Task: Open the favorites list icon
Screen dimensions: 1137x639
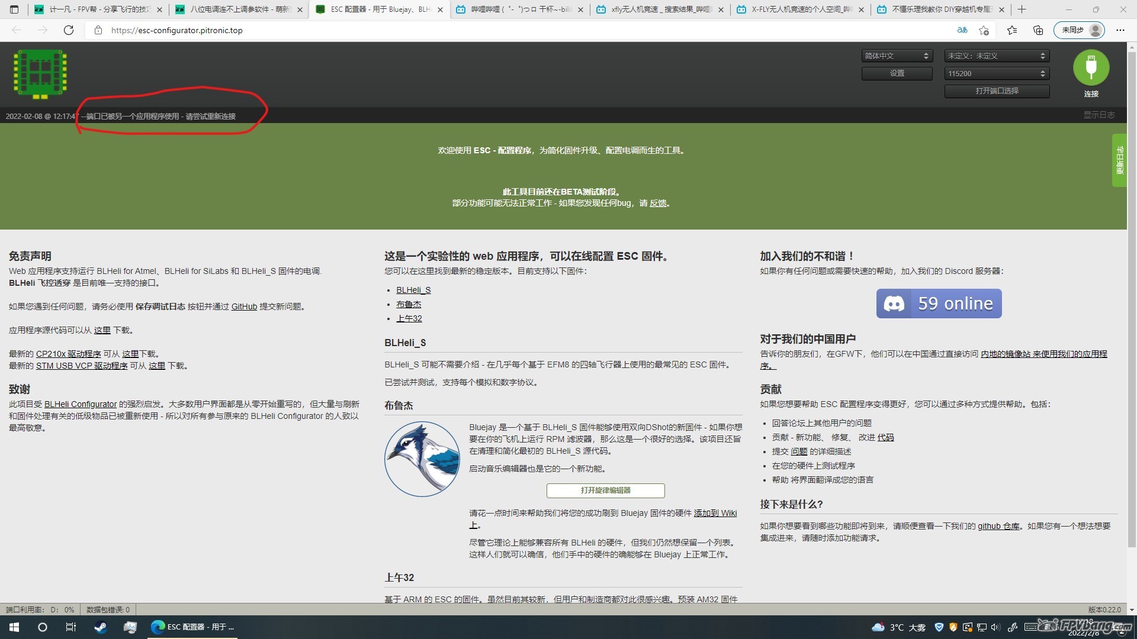Action: pos(1012,30)
